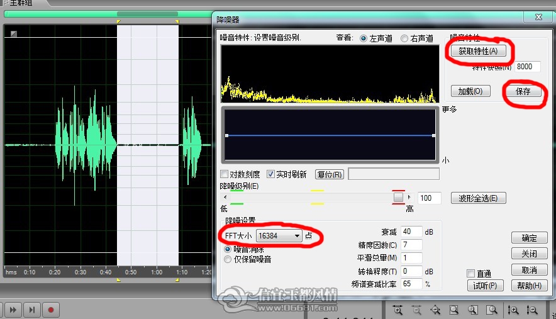Start recording with the red record button
The width and height of the screenshot is (556, 319).
[51, 310]
